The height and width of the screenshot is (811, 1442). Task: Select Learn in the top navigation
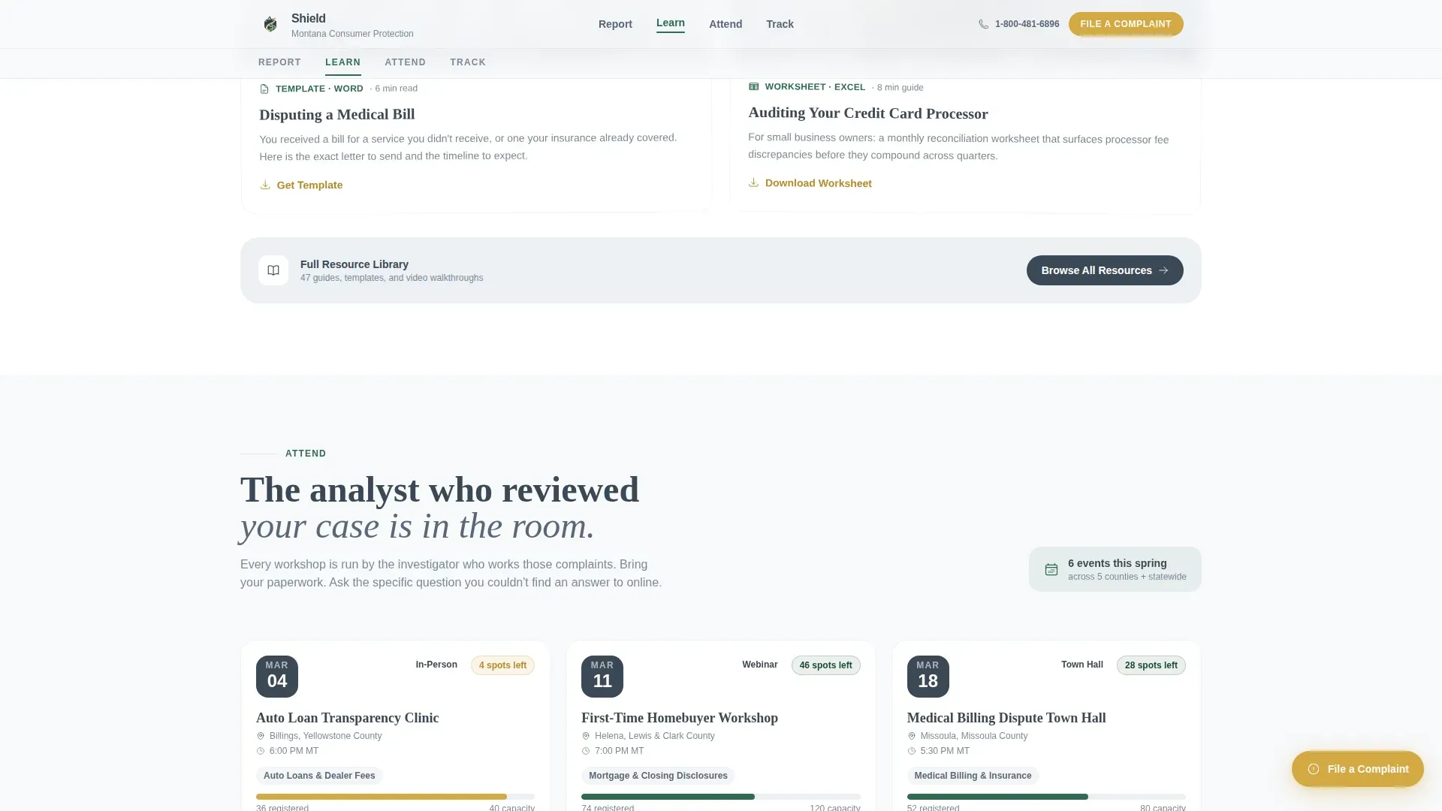[x=671, y=23]
